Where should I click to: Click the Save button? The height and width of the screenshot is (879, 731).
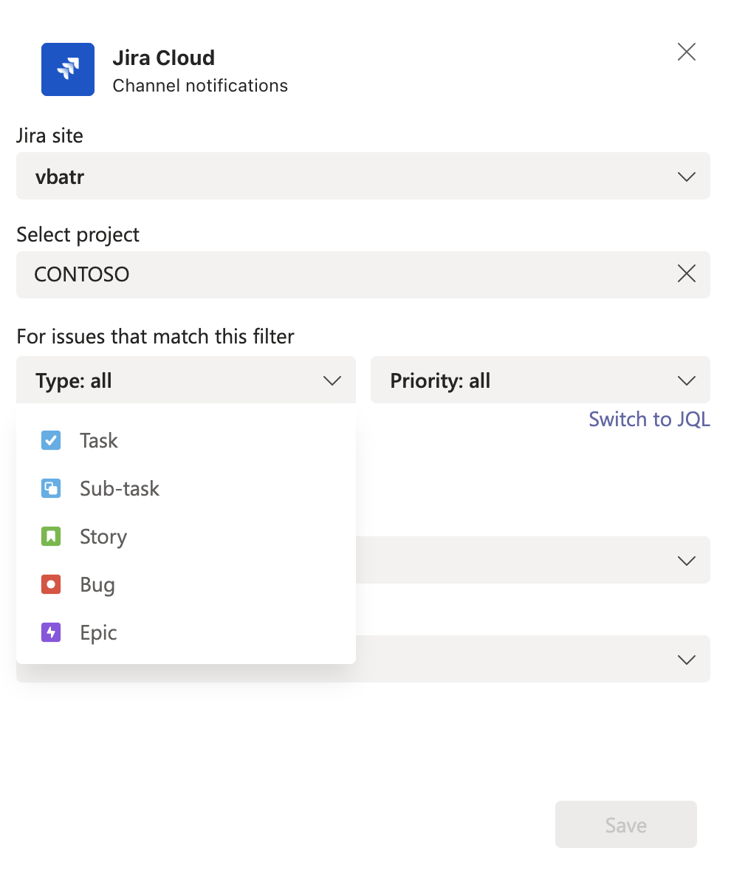pos(625,824)
